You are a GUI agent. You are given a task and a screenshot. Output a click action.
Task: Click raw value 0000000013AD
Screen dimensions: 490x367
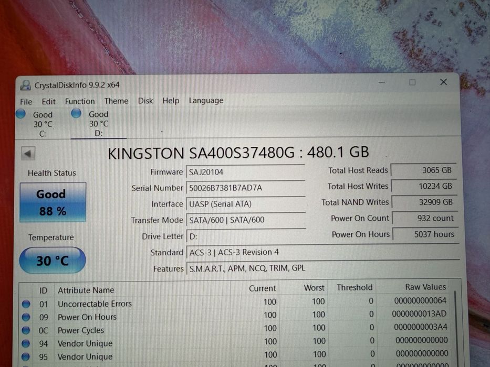pos(420,314)
